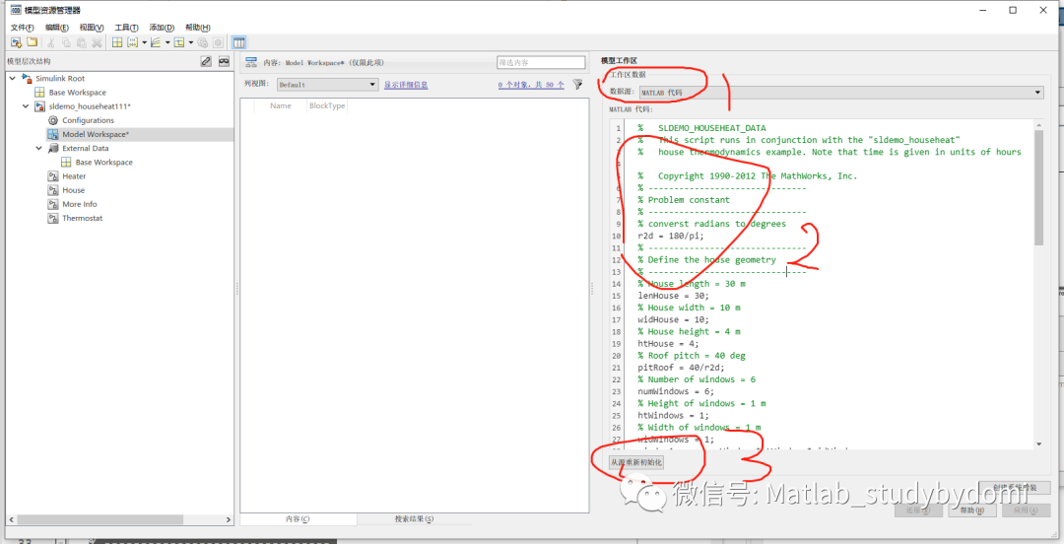This screenshot has height=544, width=1064.
Task: Open the 列视图 Default dropdown
Action: pyautogui.click(x=328, y=85)
